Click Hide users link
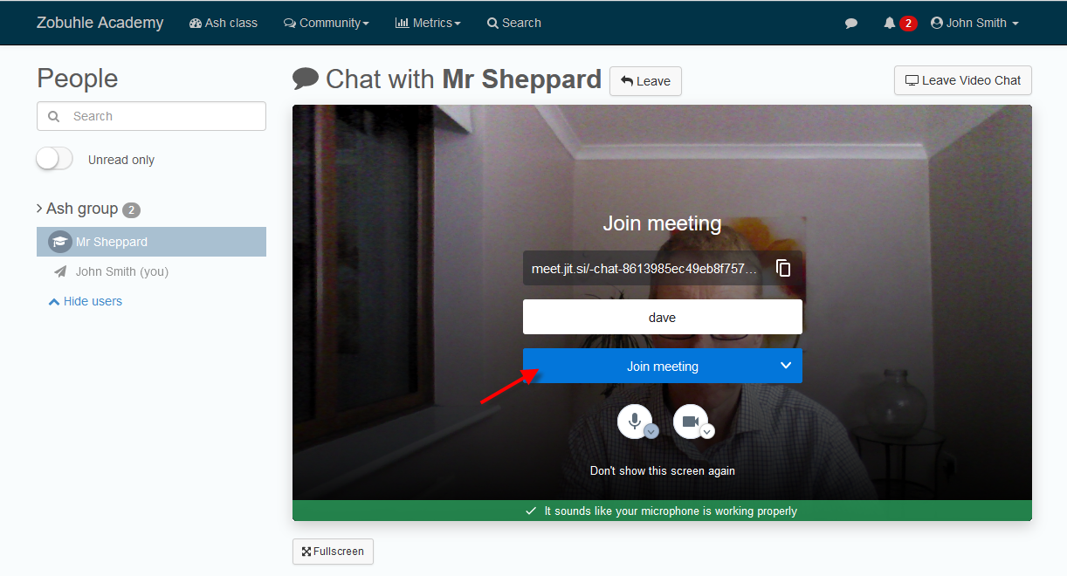Image resolution: width=1067 pixels, height=576 pixels. 86,301
